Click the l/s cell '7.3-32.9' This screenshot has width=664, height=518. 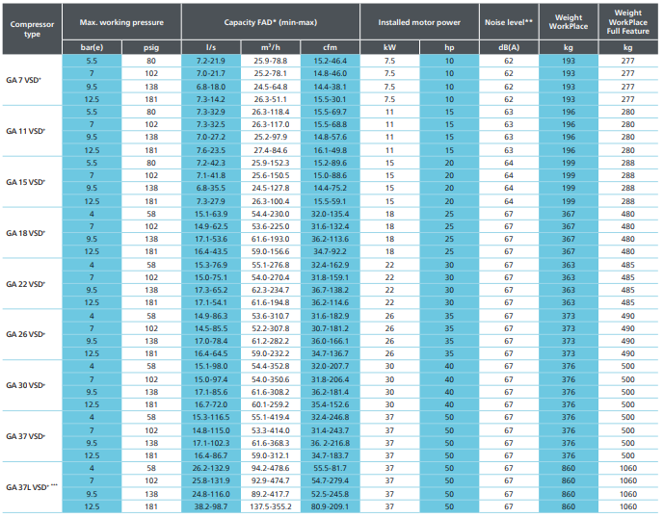tap(211, 112)
